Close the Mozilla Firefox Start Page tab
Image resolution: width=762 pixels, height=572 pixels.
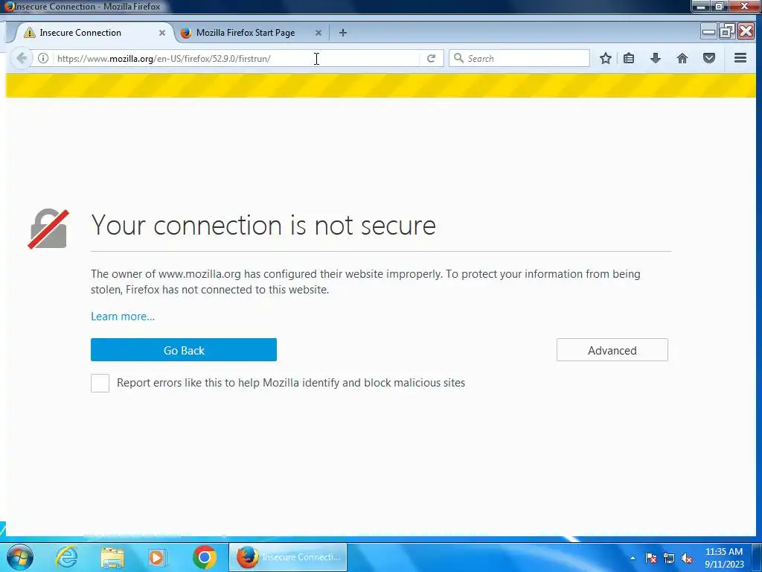pos(318,33)
